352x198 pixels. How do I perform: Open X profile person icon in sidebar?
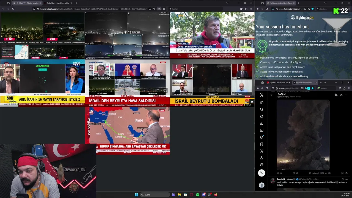(262, 158)
